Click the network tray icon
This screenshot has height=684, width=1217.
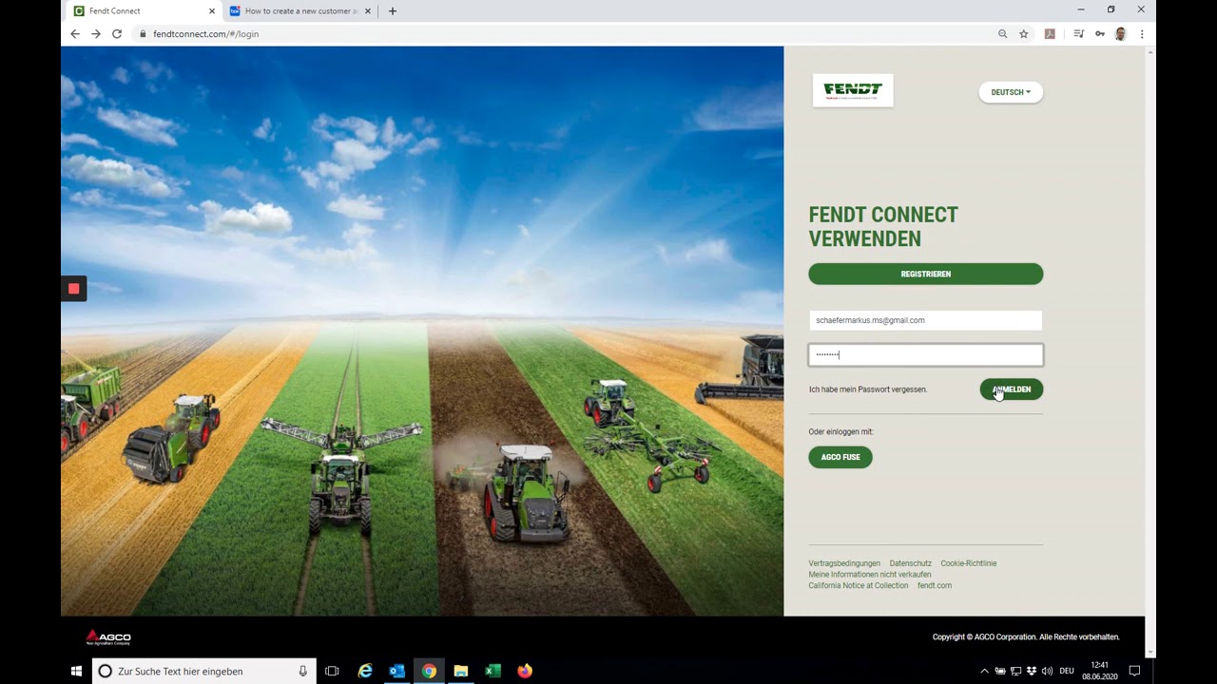(1016, 671)
